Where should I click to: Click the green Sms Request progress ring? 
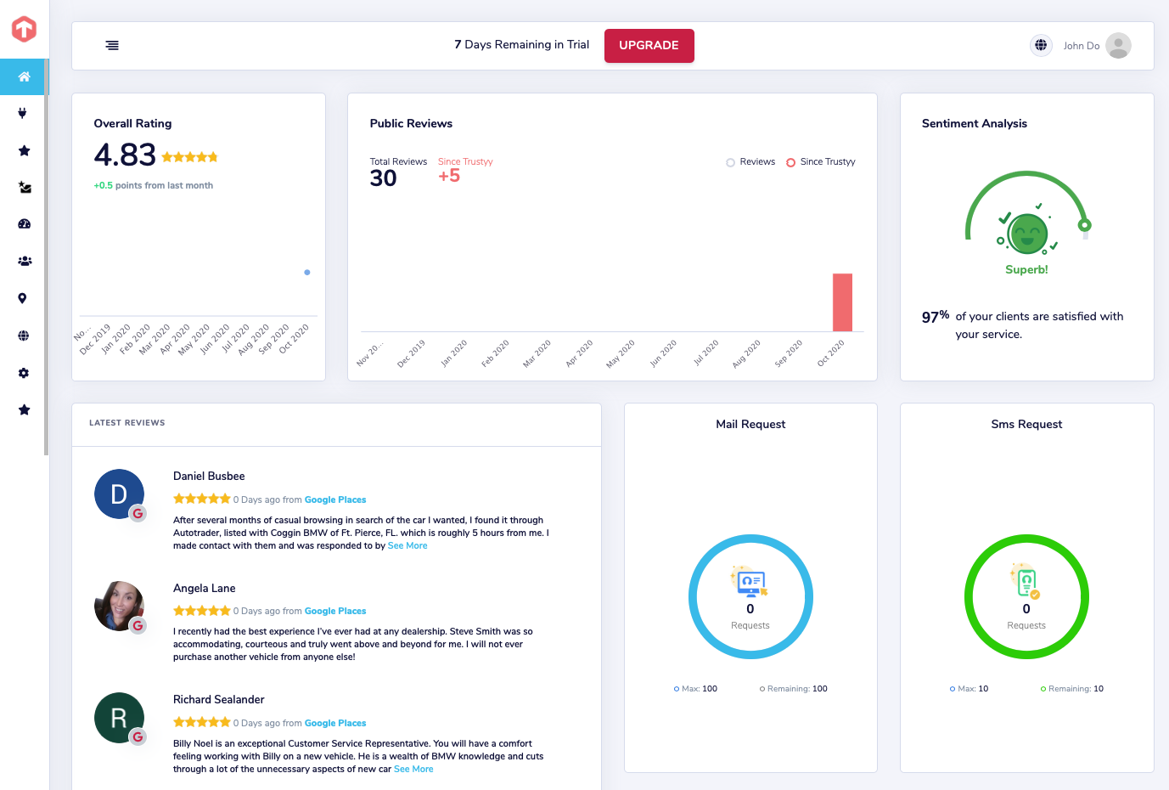coord(1026,597)
